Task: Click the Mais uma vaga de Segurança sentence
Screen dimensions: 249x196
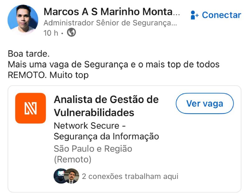Action: (114, 65)
